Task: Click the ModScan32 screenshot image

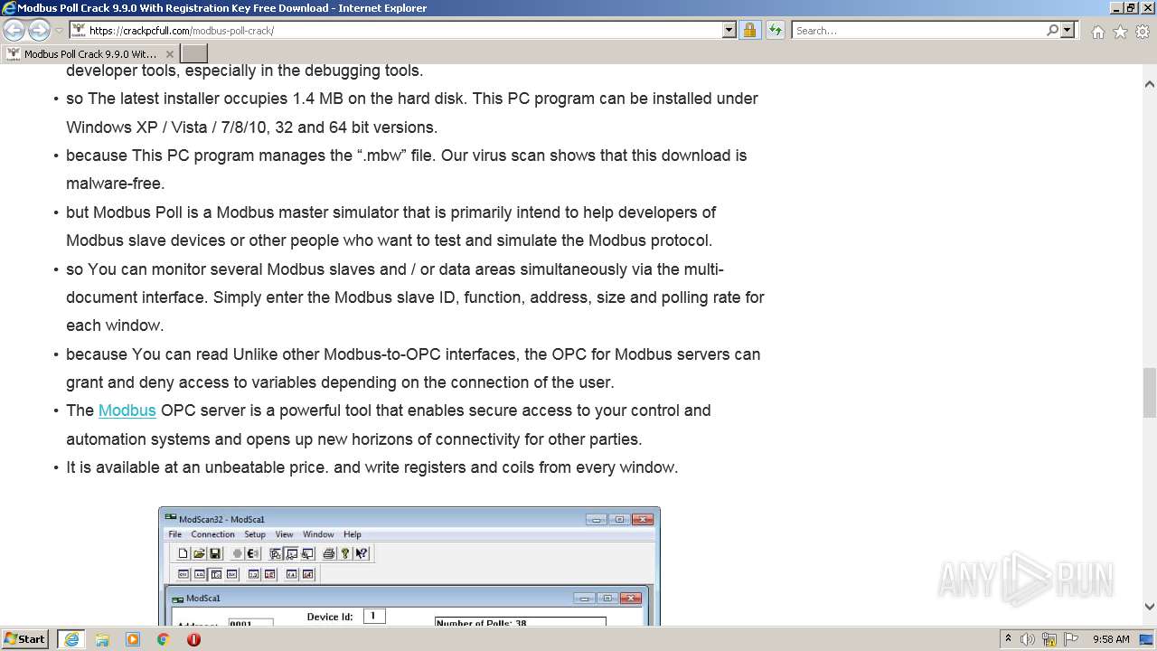Action: tap(409, 566)
